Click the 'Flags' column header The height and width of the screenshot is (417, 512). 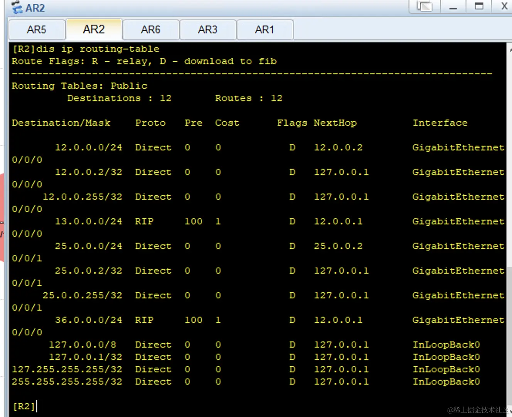click(x=292, y=123)
